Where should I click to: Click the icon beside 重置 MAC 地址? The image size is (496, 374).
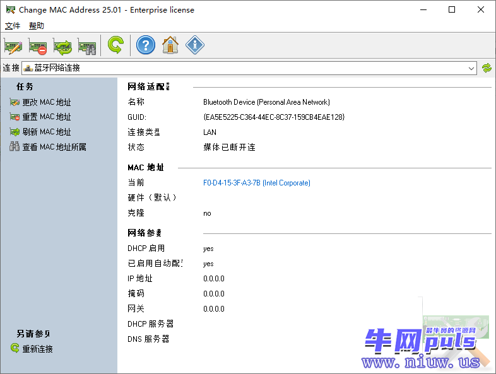pos(15,117)
